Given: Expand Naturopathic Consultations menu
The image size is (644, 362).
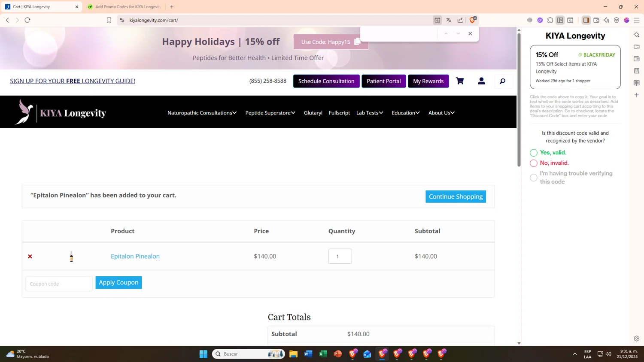Looking at the screenshot, I should pyautogui.click(x=202, y=113).
